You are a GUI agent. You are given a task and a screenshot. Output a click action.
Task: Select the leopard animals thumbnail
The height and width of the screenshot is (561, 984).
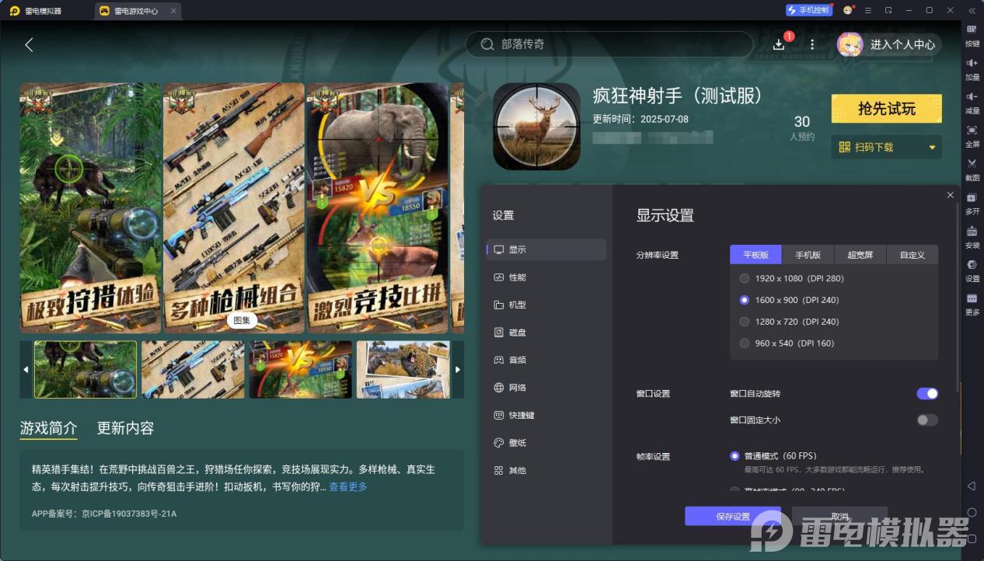point(403,370)
